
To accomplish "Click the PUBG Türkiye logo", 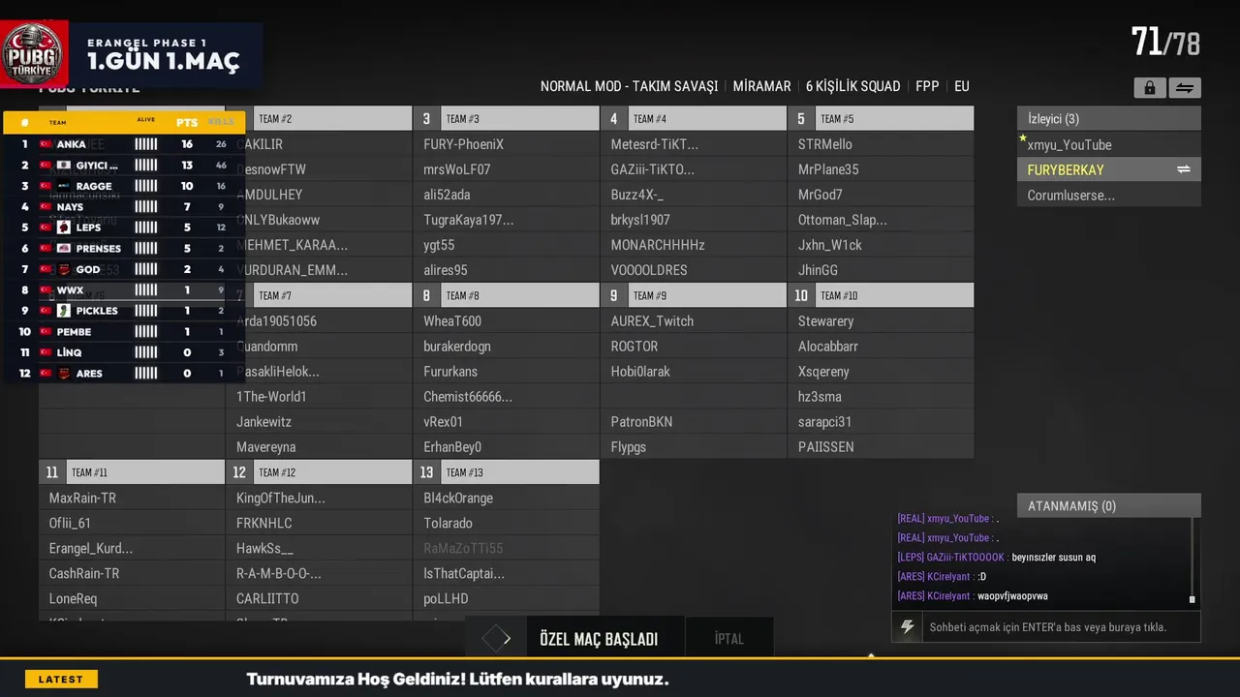I will point(34,53).
